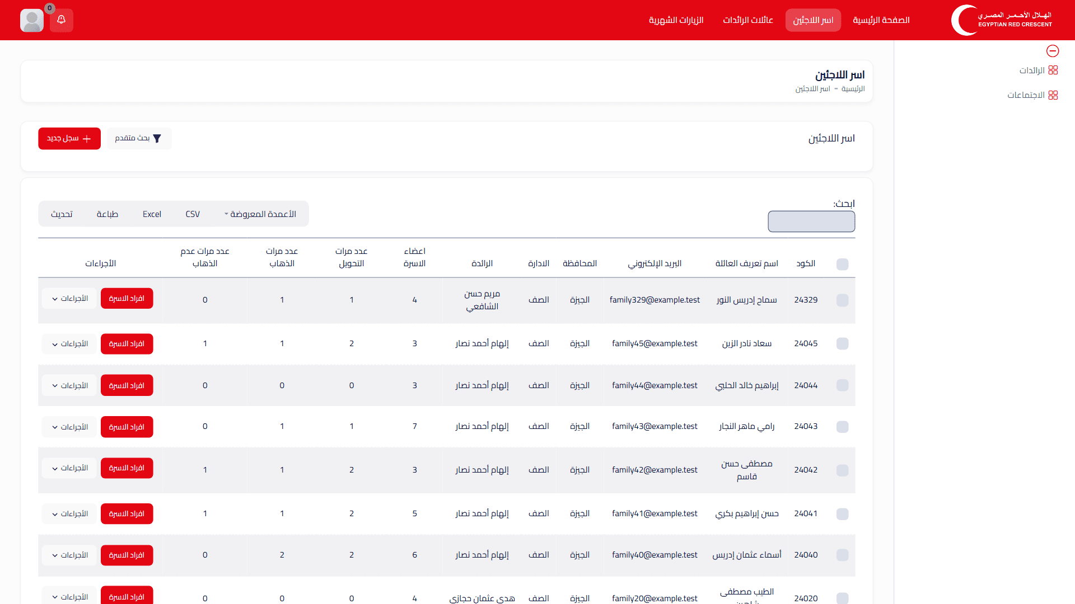This screenshot has height=604, width=1075.
Task: Check the box for row 24043
Action: tap(842, 427)
